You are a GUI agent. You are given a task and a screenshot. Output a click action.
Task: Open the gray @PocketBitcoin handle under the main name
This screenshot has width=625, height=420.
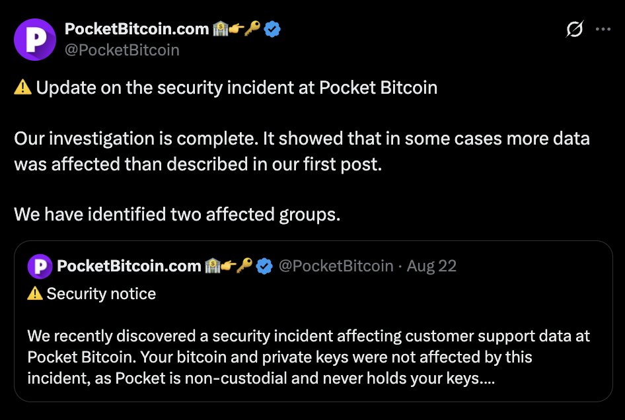pyautogui.click(x=122, y=50)
